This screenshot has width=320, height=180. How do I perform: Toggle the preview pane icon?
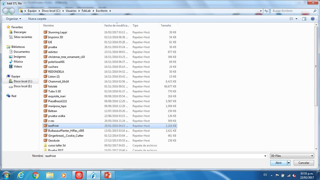coord(304,19)
